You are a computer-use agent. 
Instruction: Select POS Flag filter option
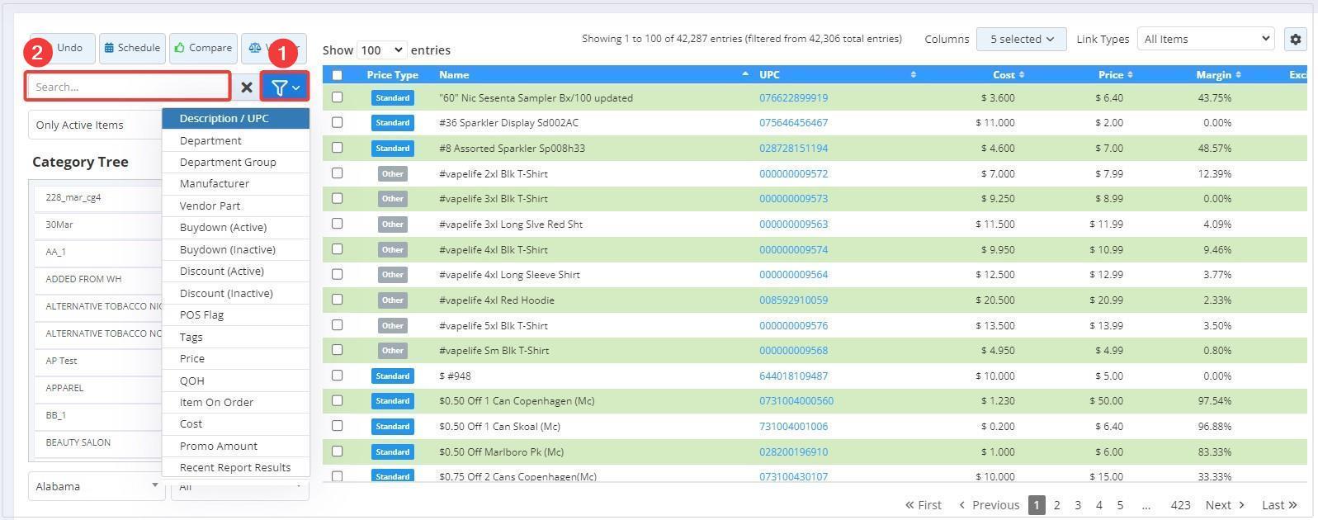[235, 314]
